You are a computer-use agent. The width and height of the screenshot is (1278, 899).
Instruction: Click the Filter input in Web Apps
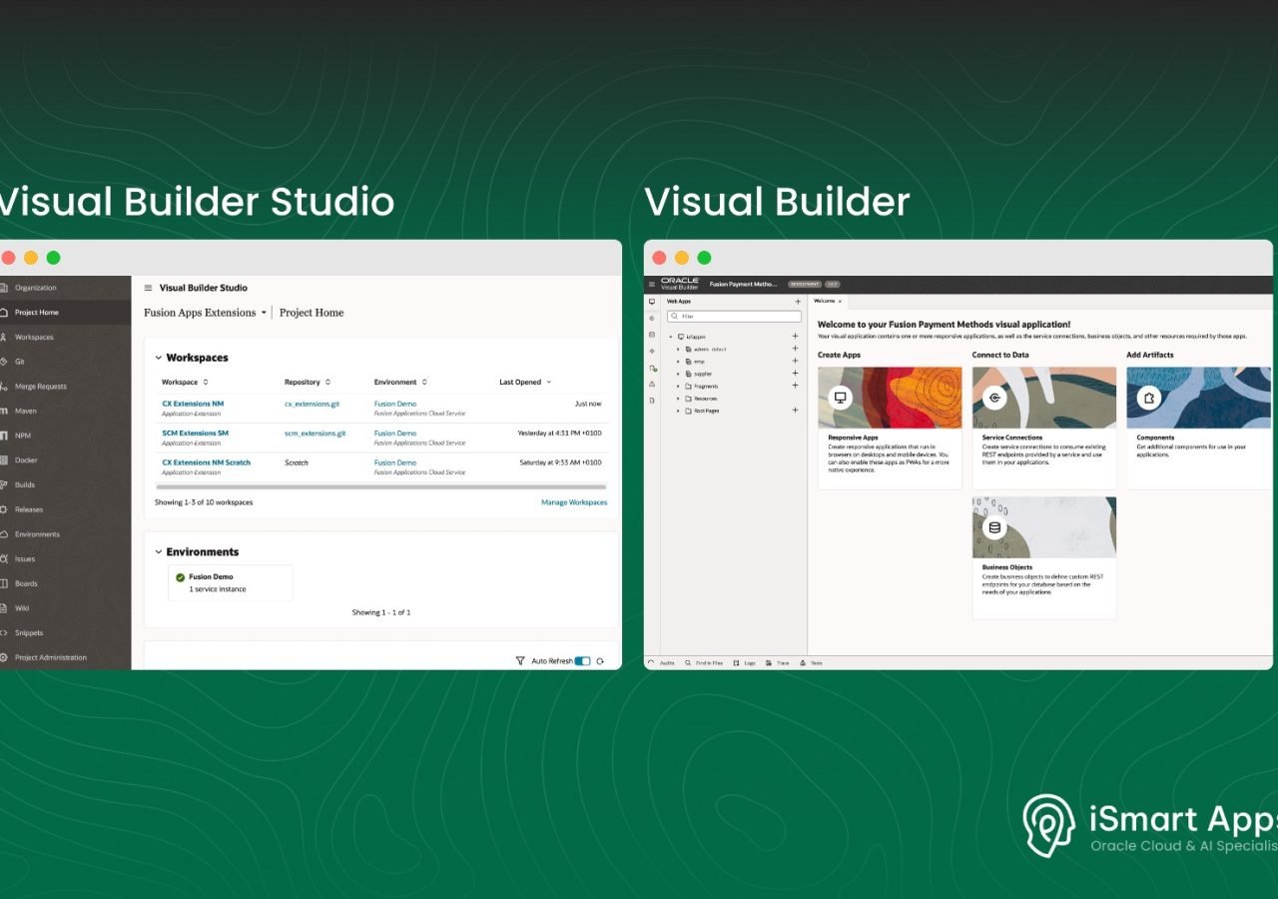[734, 316]
